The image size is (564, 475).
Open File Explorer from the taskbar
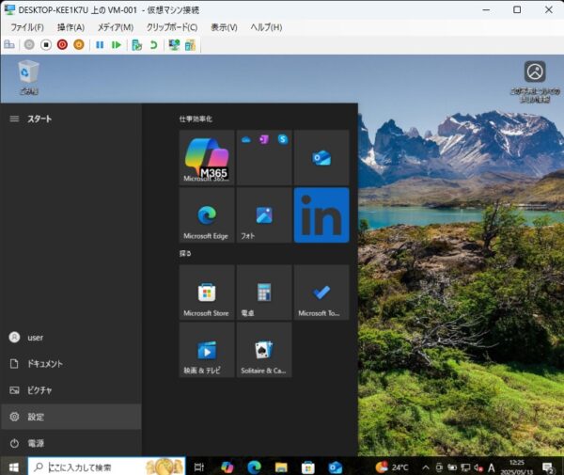(x=281, y=467)
